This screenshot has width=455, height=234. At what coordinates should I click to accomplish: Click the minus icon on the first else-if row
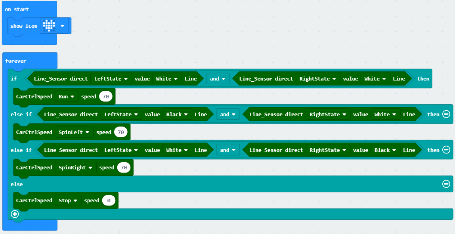446,114
